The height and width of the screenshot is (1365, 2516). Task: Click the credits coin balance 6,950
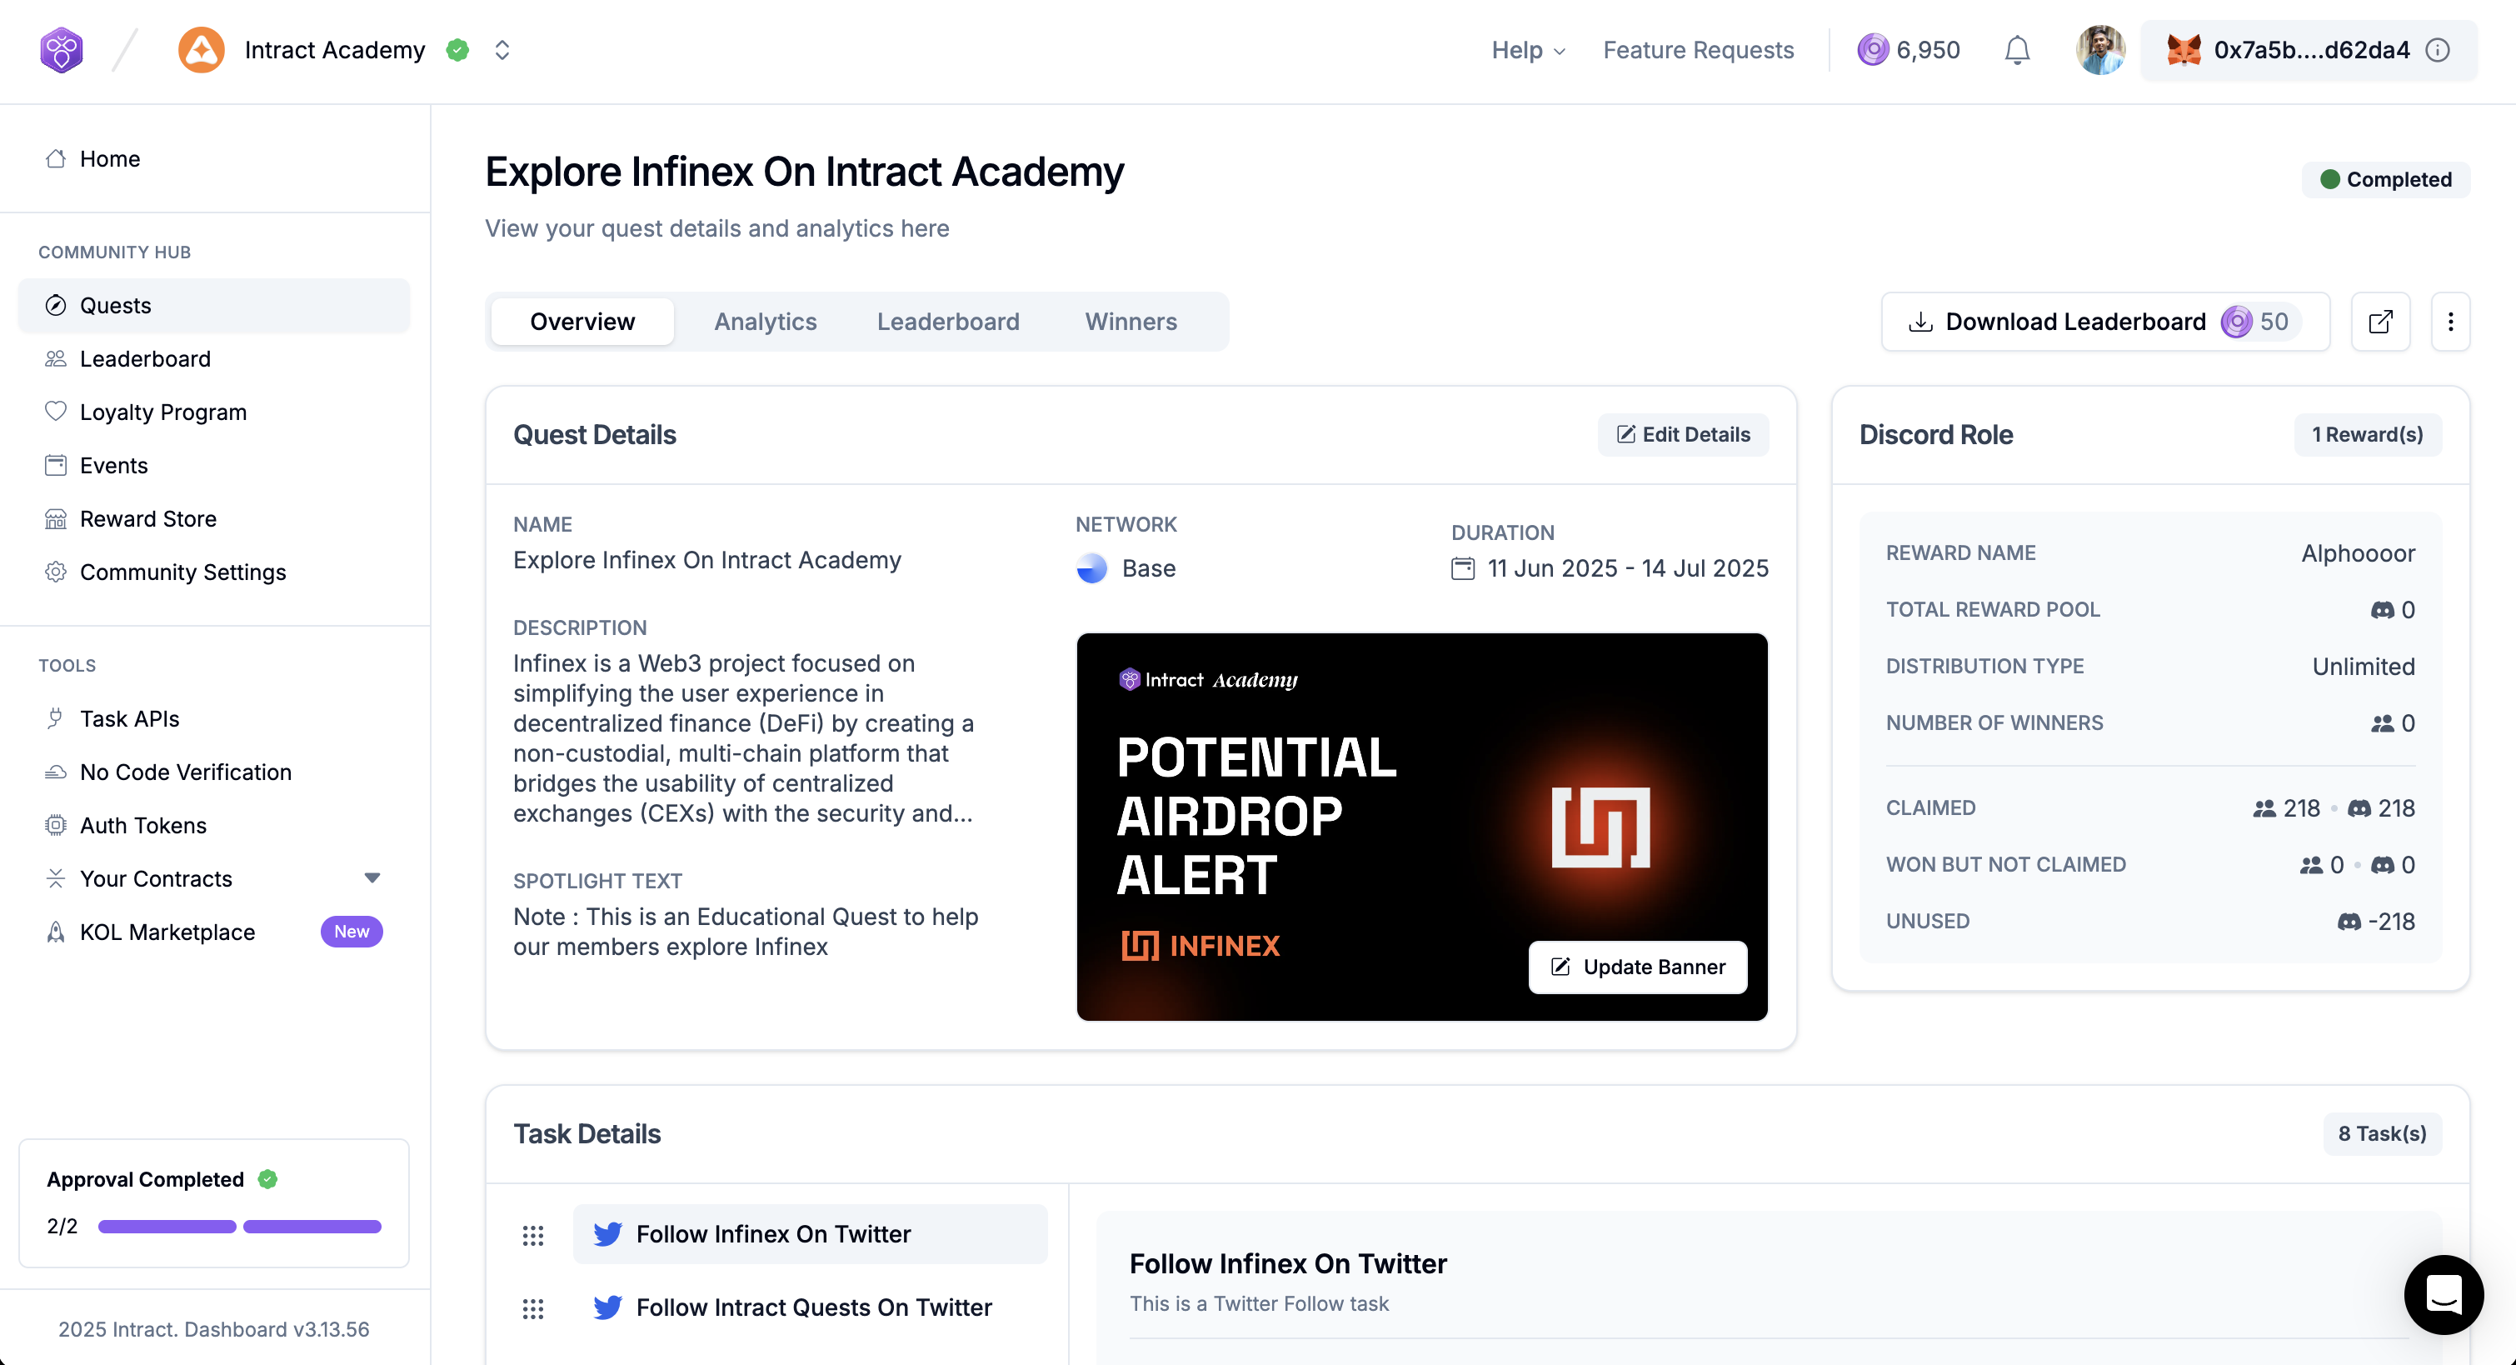coord(1909,50)
